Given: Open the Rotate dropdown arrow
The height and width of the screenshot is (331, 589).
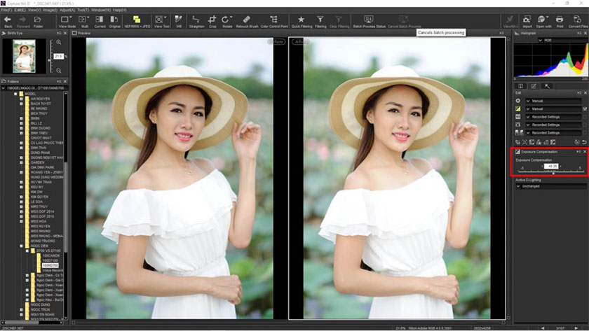Looking at the screenshot, I should pos(231,17).
